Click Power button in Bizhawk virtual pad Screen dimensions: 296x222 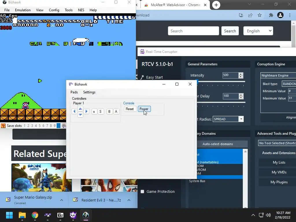[144, 109]
